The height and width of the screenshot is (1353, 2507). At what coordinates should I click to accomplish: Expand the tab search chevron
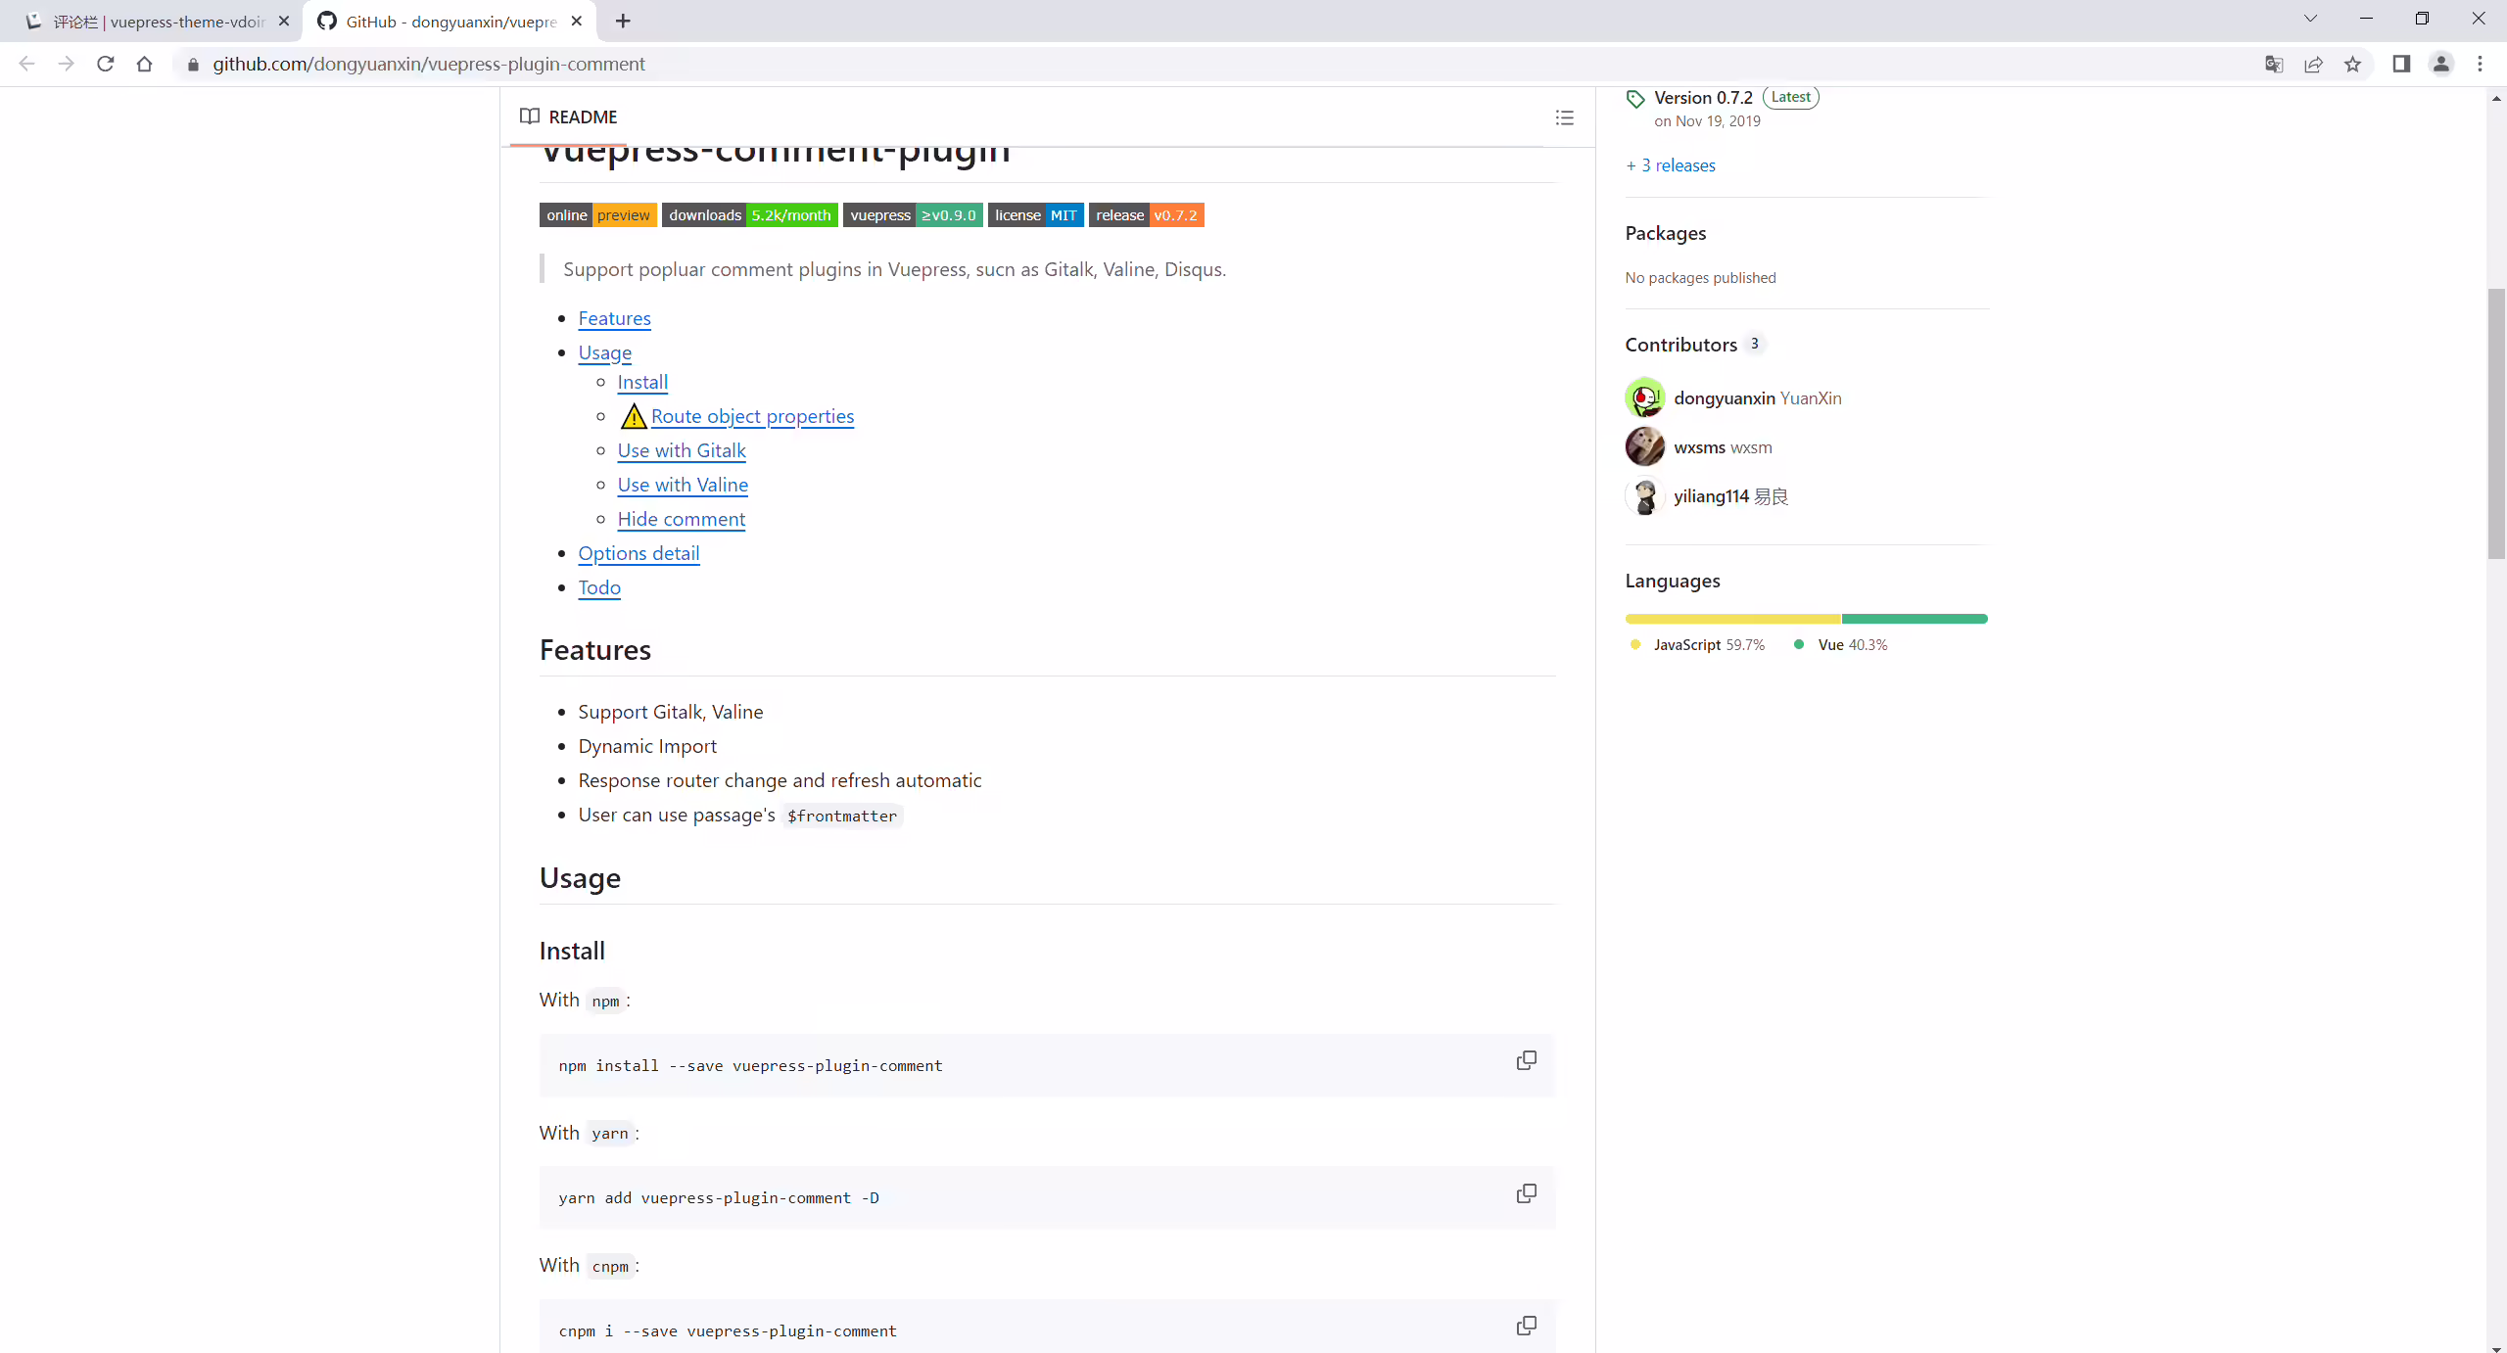[x=2310, y=19]
